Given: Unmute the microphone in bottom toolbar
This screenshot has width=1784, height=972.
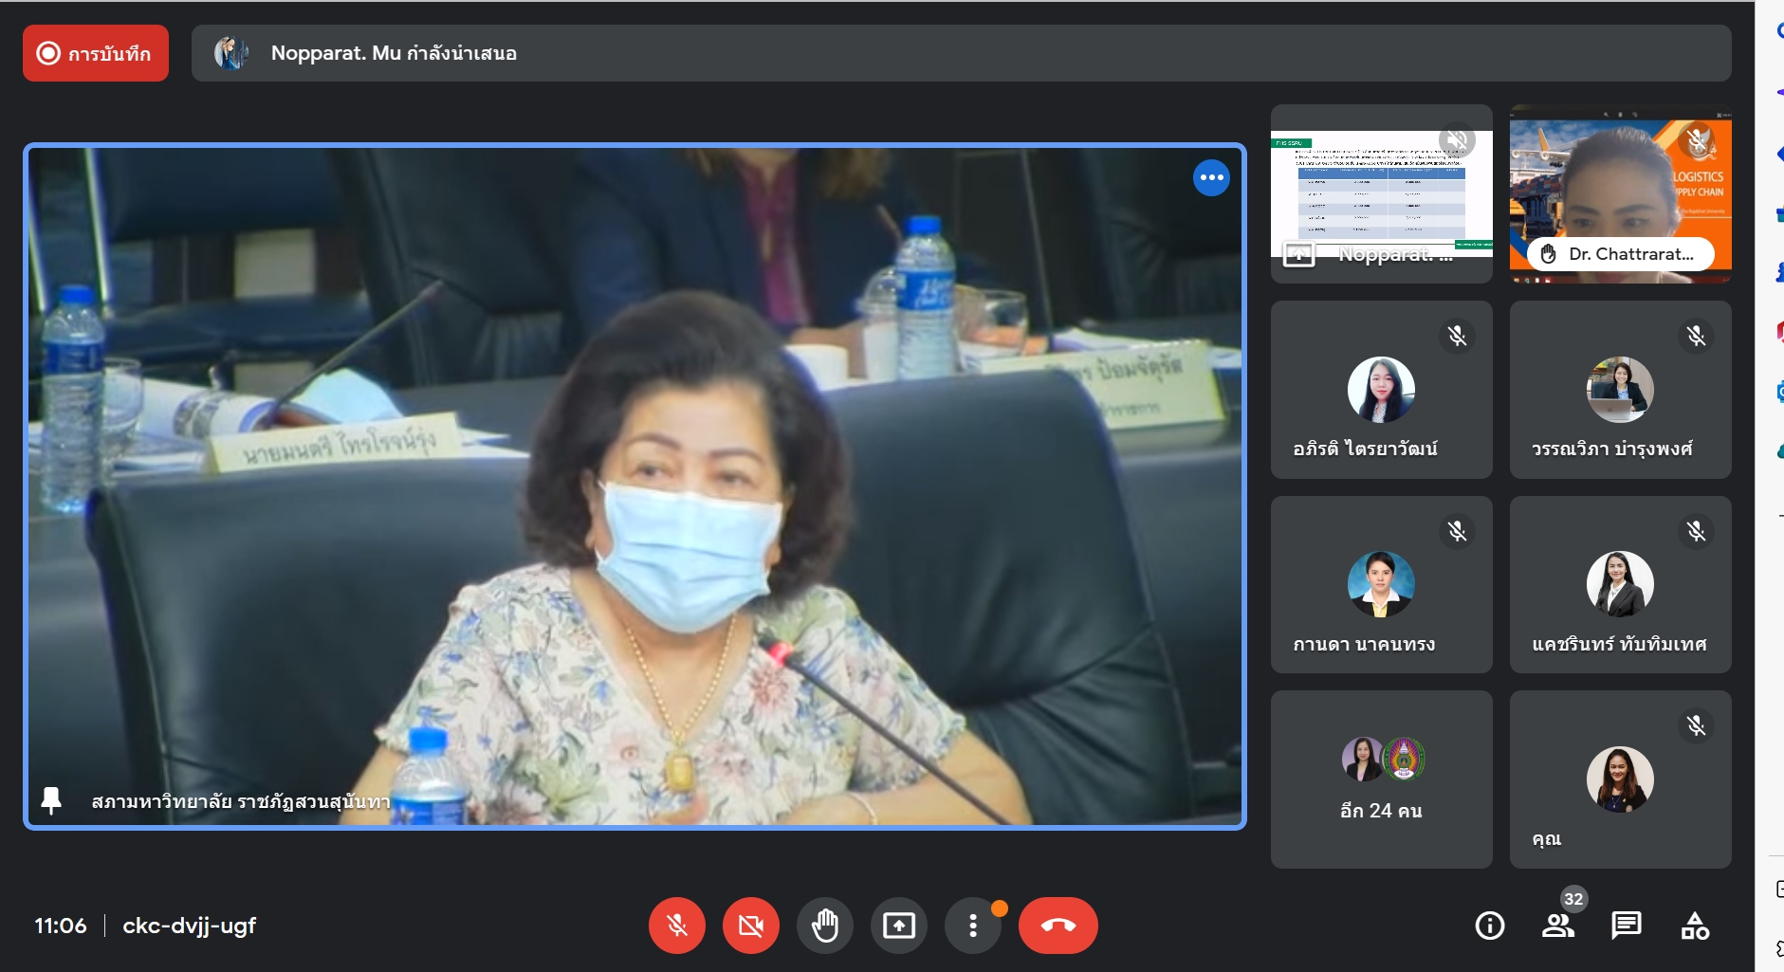Looking at the screenshot, I should click(676, 926).
